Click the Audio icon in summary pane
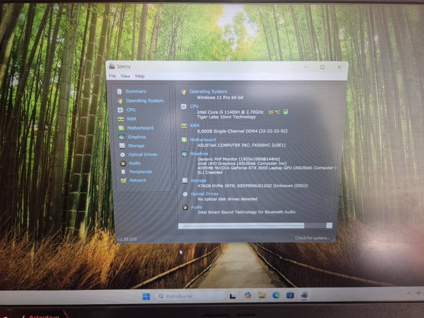Screen dimensions: 424x318 click(185, 207)
